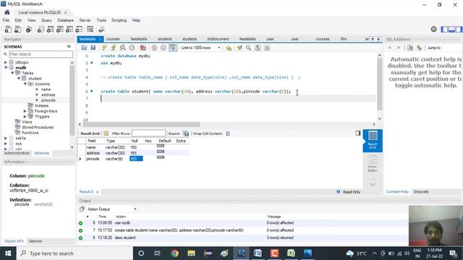Beautify the query with the broom icon
The width and height of the screenshot is (463, 260).
pyautogui.click(x=239, y=48)
